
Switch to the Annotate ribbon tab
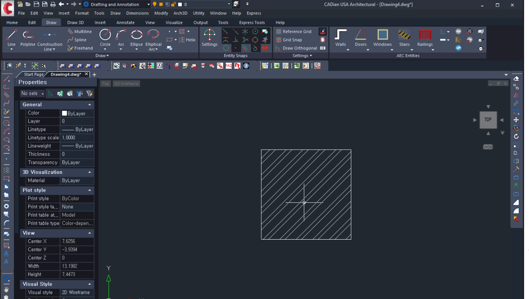[125, 23]
